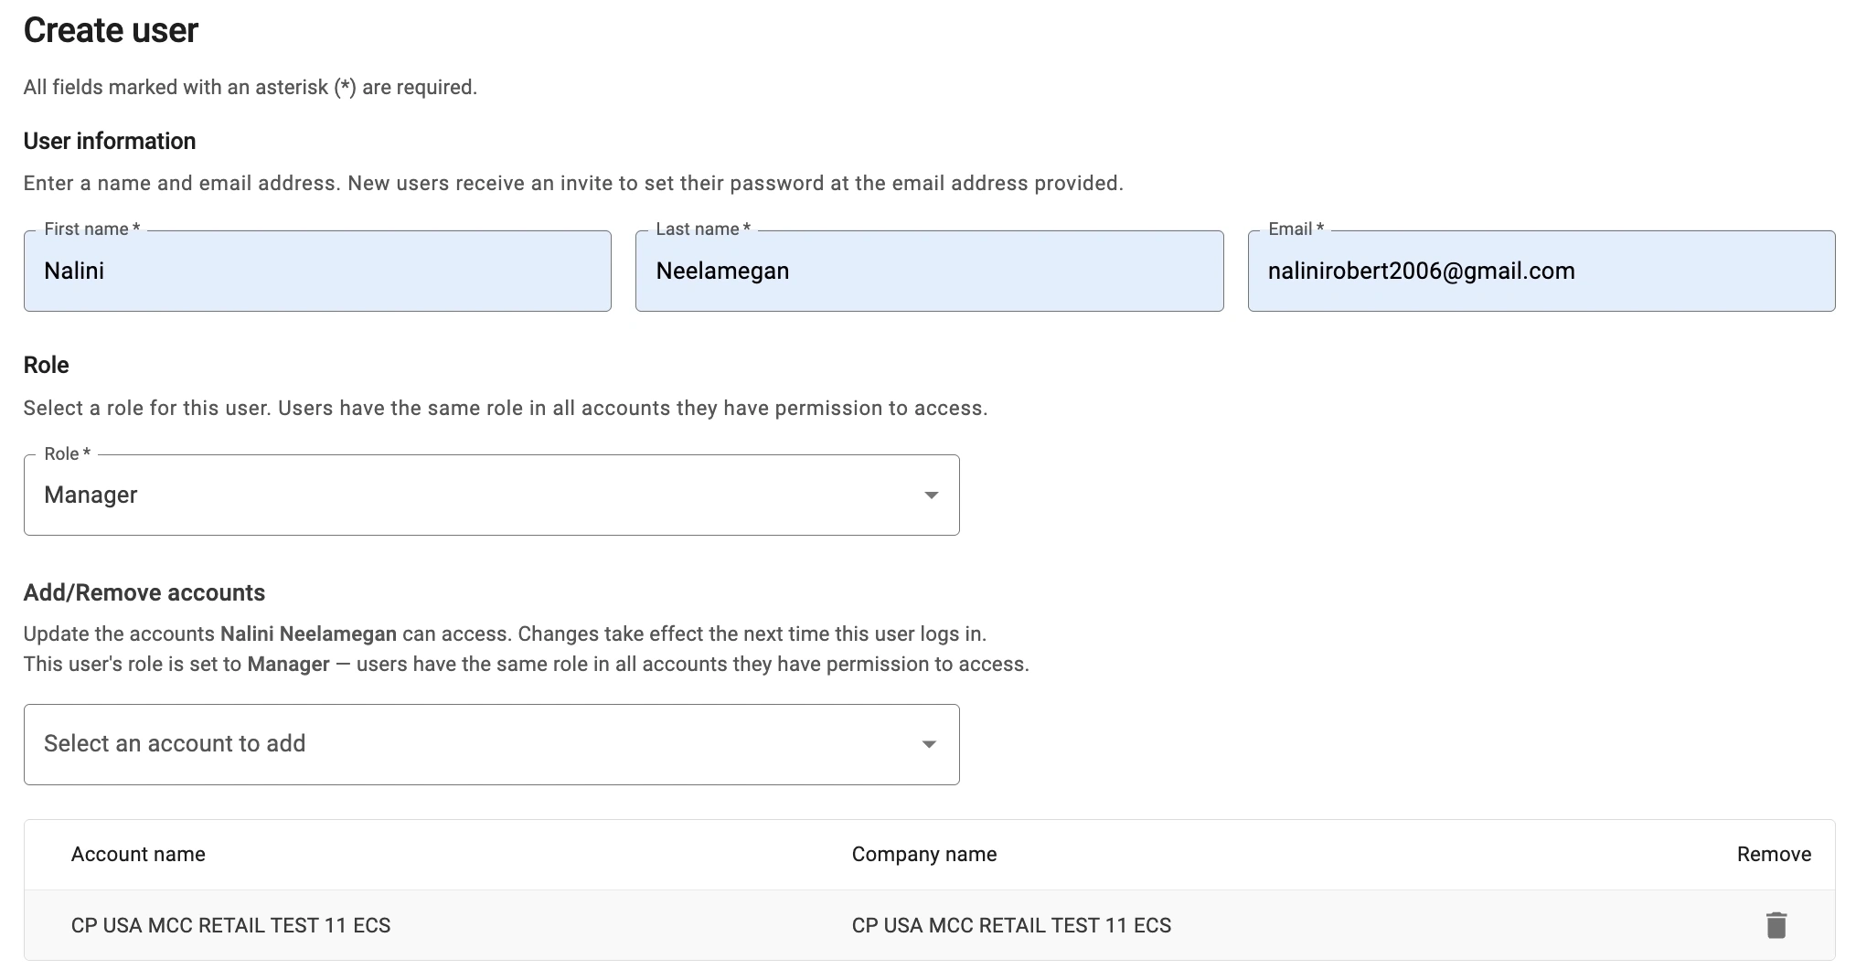Click the Account name column header
The image size is (1856, 980).
[138, 854]
